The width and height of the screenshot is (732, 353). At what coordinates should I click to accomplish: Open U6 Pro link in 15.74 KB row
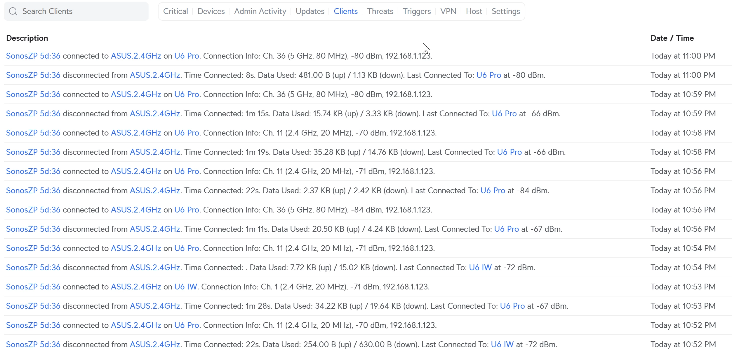coord(504,113)
